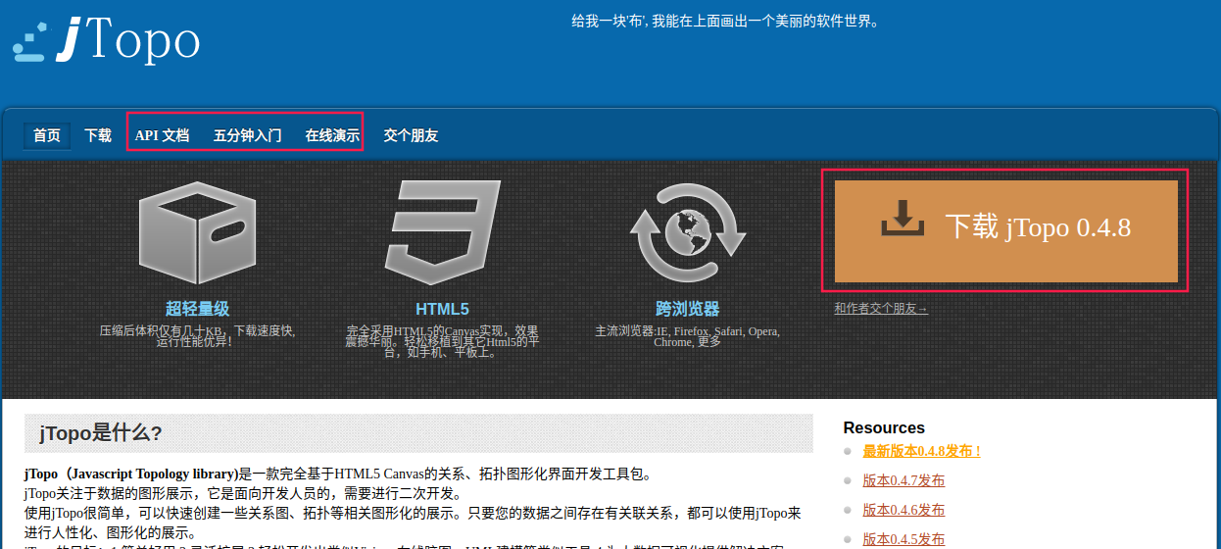Click the HTML5 feature heading

442,309
